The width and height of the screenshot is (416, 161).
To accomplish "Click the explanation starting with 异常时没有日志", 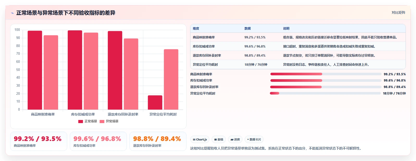I will (326, 65).
